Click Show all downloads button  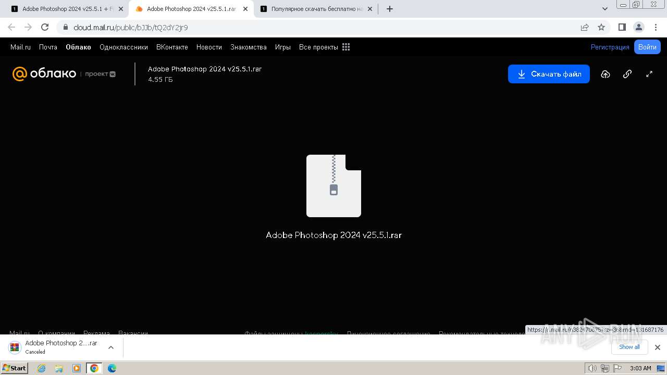pos(629,347)
